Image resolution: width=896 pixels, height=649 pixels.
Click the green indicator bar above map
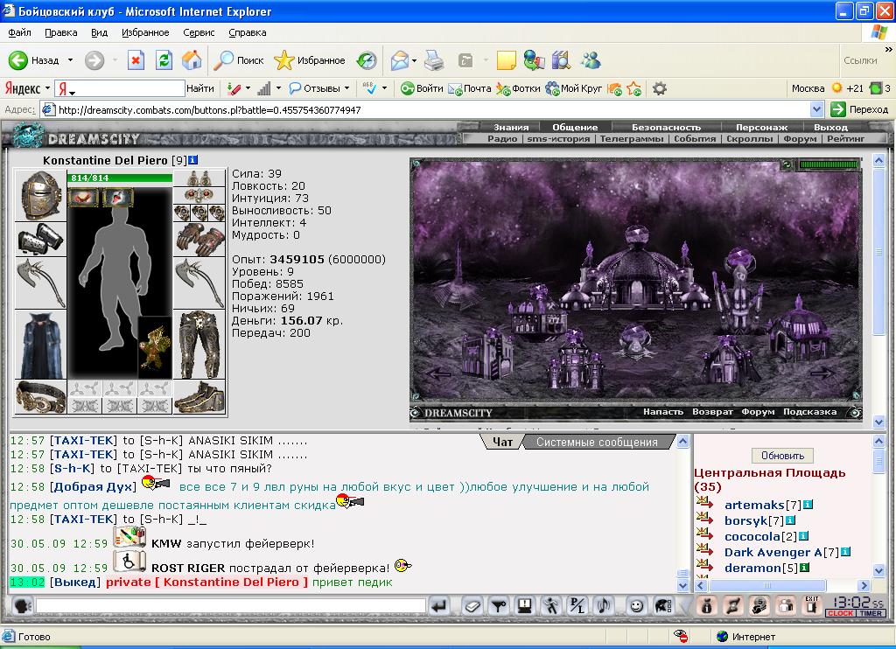[x=829, y=164]
